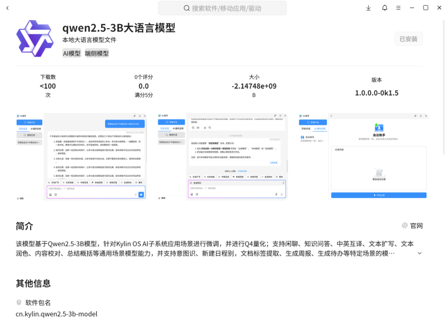Click the 0个评分 rating label
Image resolution: width=447 pixels, height=320 pixels.
[144, 77]
